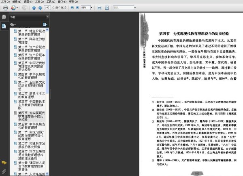Click the fit full page icon
Image resolution: width=243 pixels, height=176 pixels.
click(107, 8)
